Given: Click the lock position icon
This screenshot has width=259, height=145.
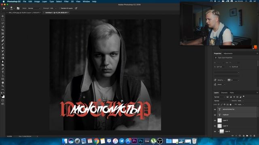Looking at the screenshot, I should [x=225, y=105].
